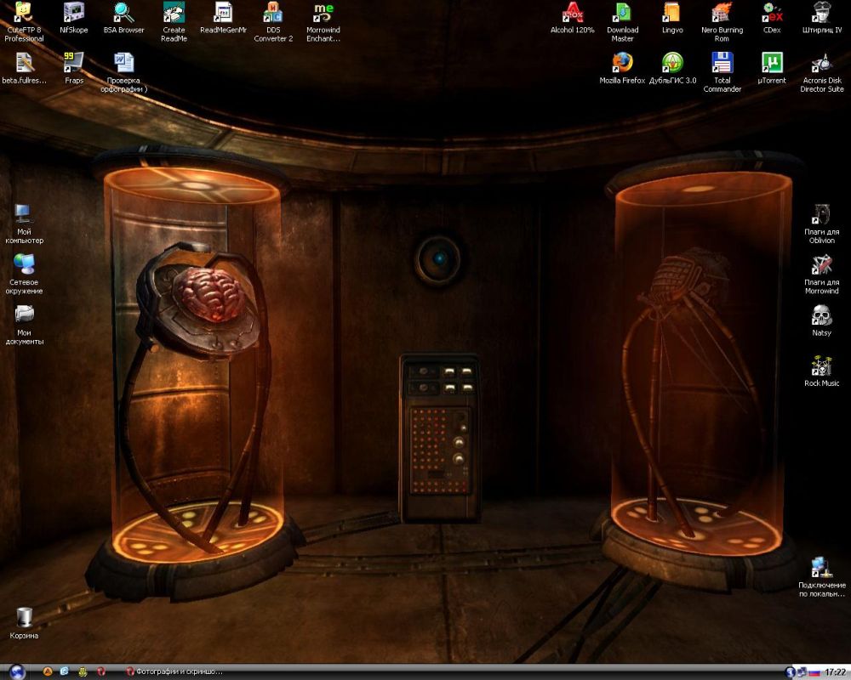
Task: Click the Alcohol 120% shortcut
Action: click(572, 18)
